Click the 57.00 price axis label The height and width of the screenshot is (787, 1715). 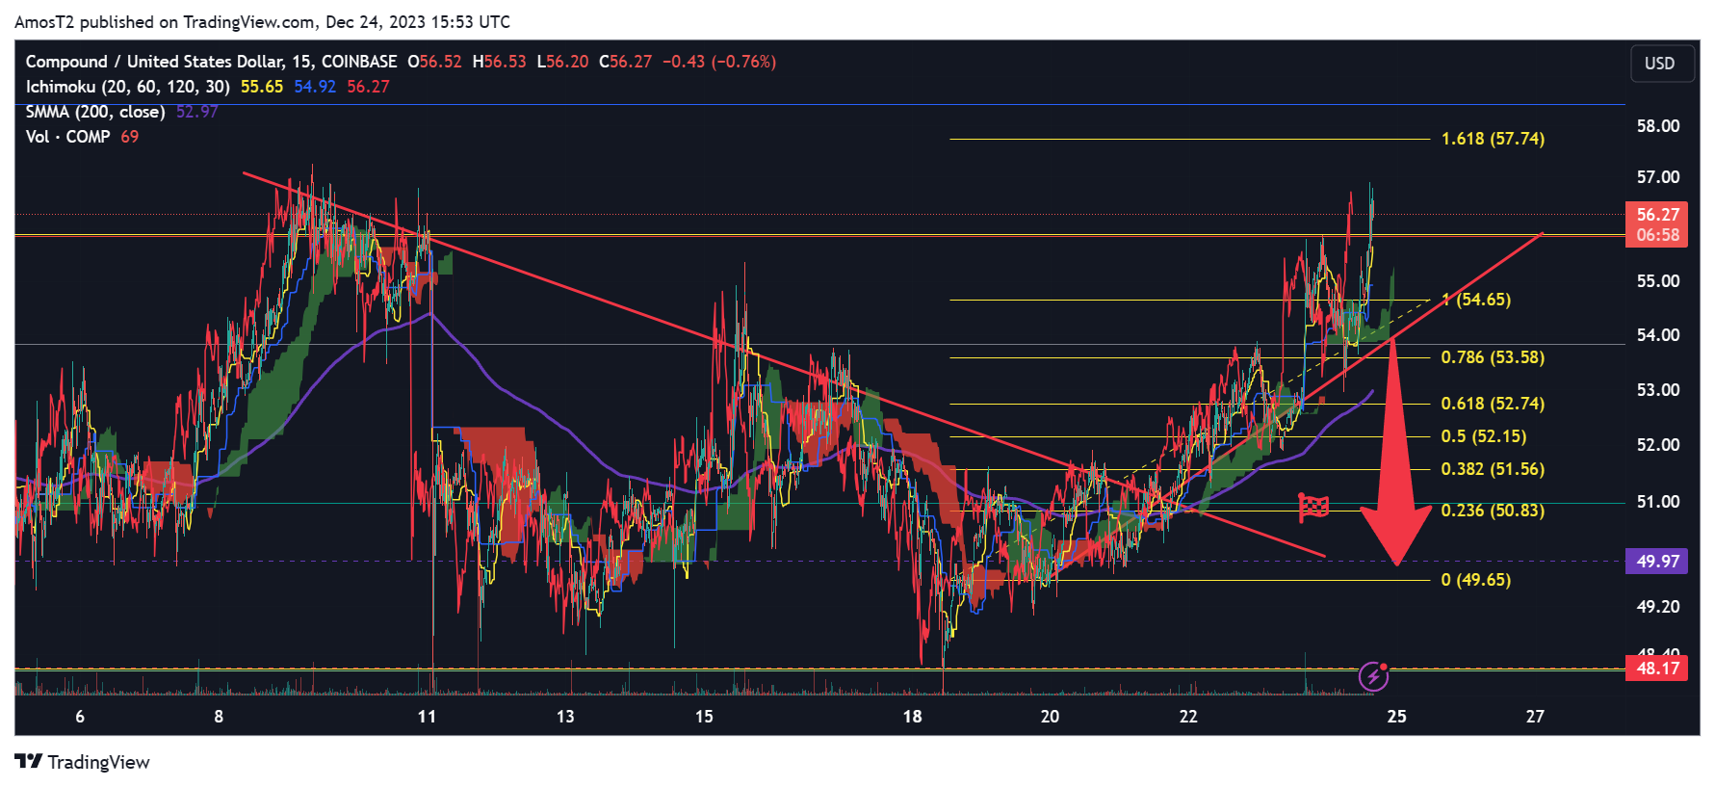[1658, 177]
